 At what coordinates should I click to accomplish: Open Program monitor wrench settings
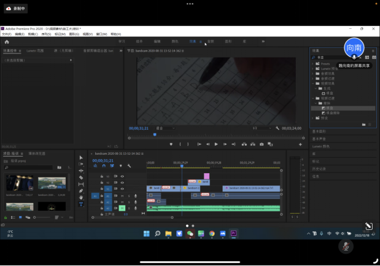click(278, 128)
